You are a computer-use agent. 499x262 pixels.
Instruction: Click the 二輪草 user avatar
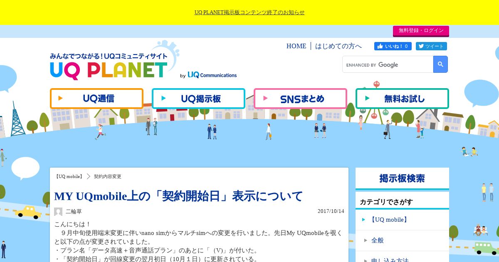coord(58,212)
